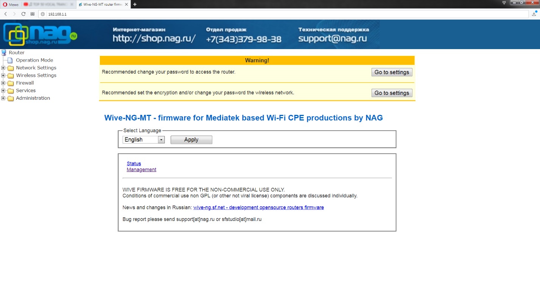Expand the Services plus box
Viewport: 540px width, 292px height.
pyautogui.click(x=3, y=91)
